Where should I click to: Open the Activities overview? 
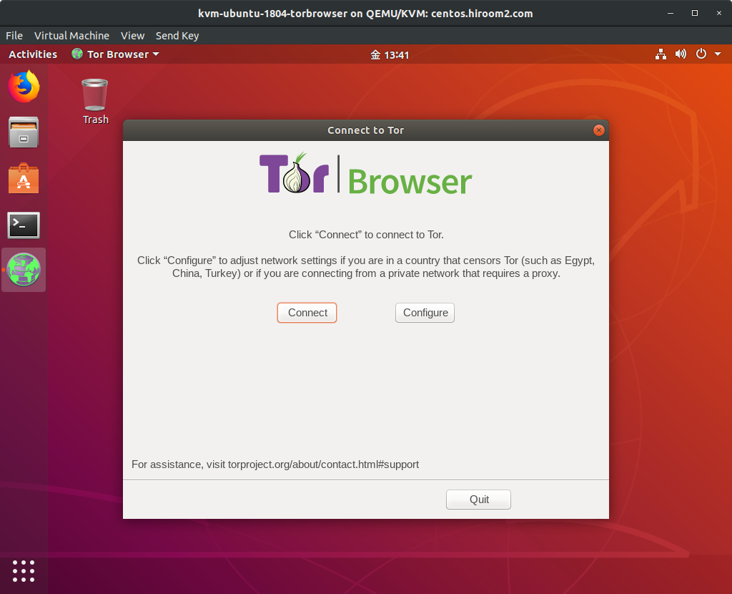pyautogui.click(x=33, y=54)
